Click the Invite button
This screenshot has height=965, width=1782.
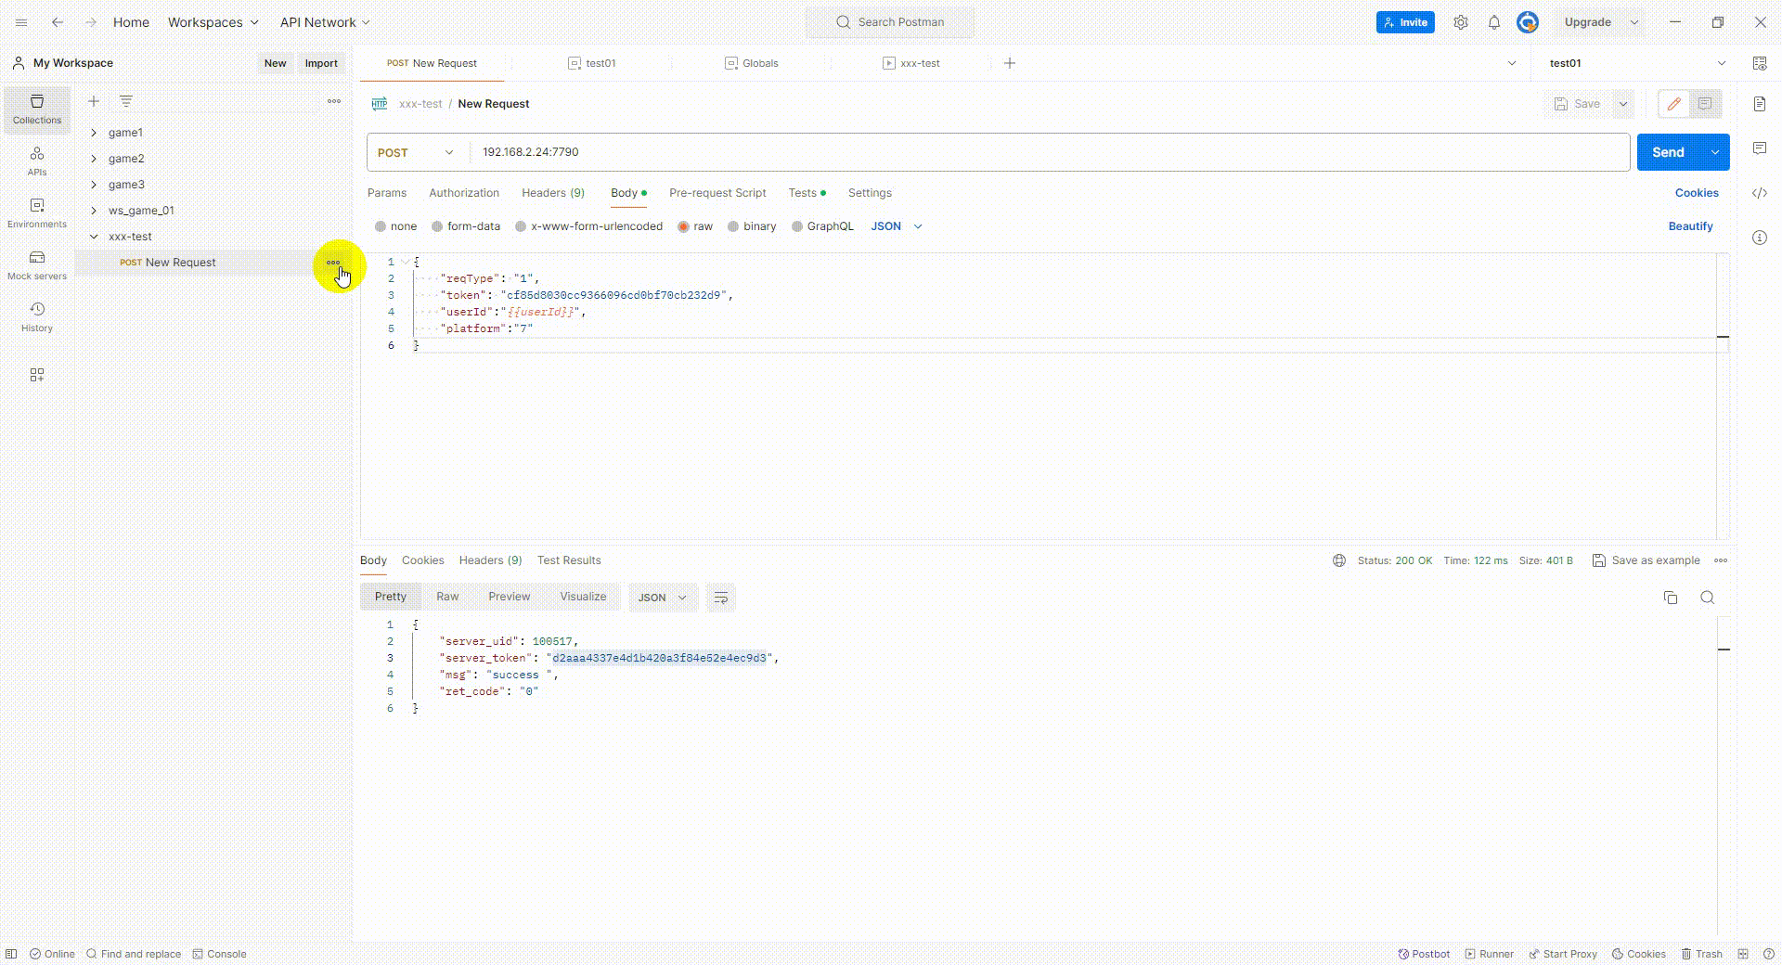pyautogui.click(x=1405, y=22)
